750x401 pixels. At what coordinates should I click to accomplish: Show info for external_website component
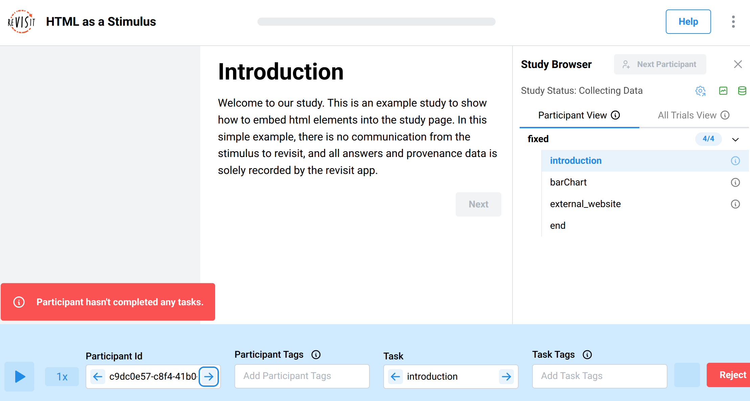click(x=735, y=204)
